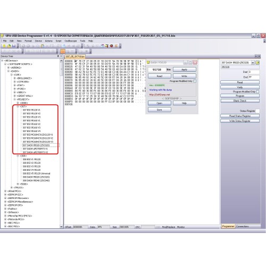Screen dimensions: 266x266
Task: Close the Device Tree panel
Action: 61,56
